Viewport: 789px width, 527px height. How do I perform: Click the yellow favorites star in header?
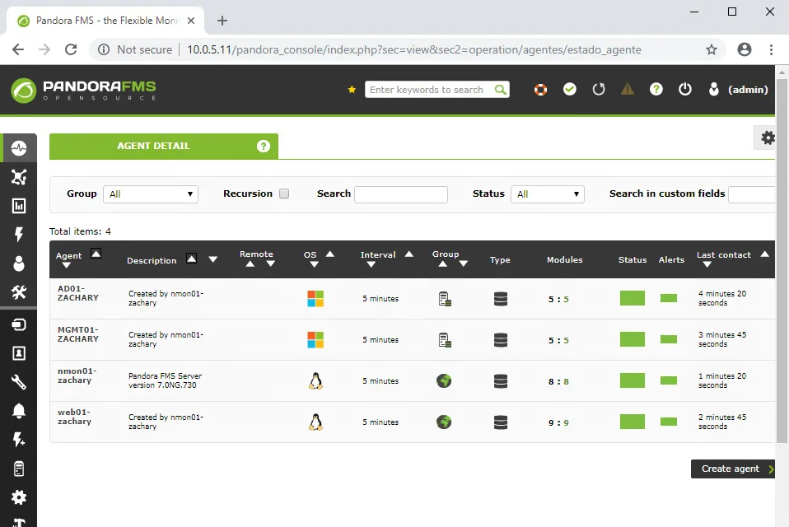pos(352,90)
